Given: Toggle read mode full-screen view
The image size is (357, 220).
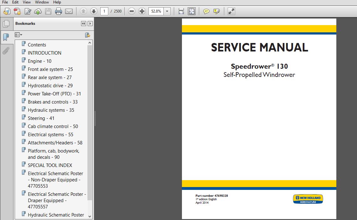Looking at the screenshot, I should tap(231, 12).
